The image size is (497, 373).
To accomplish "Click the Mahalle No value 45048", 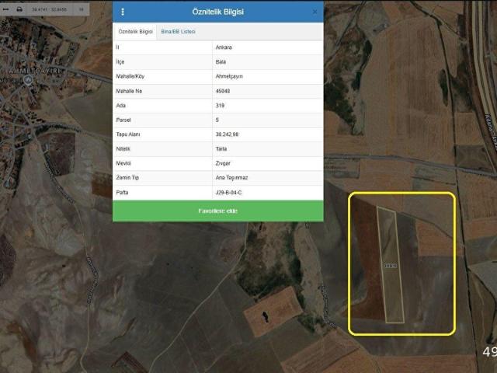I will [x=224, y=91].
